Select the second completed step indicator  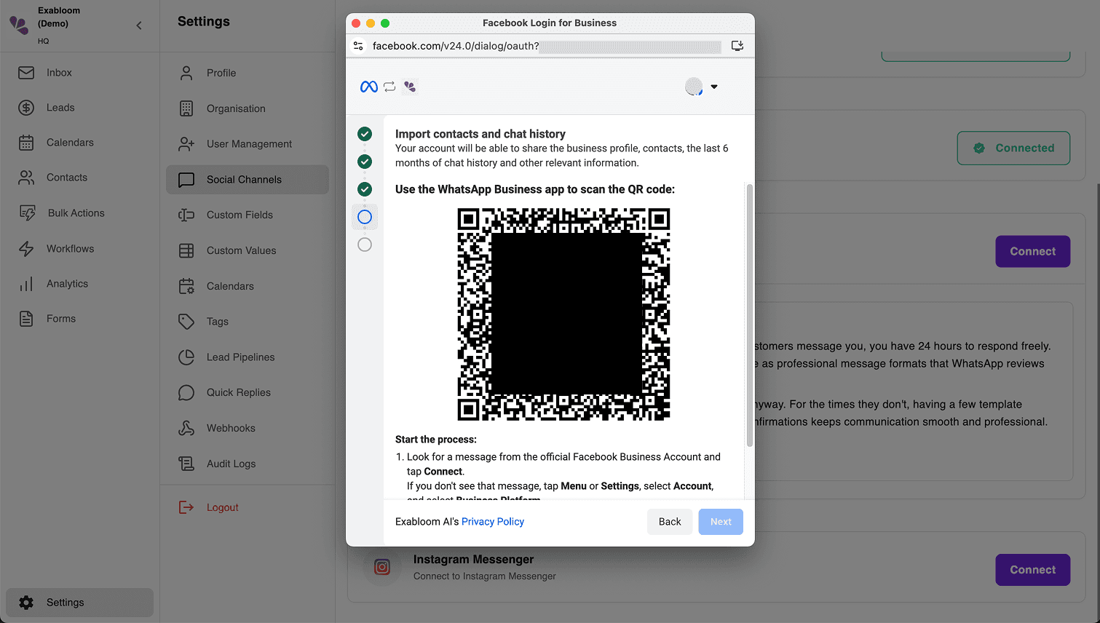[365, 162]
